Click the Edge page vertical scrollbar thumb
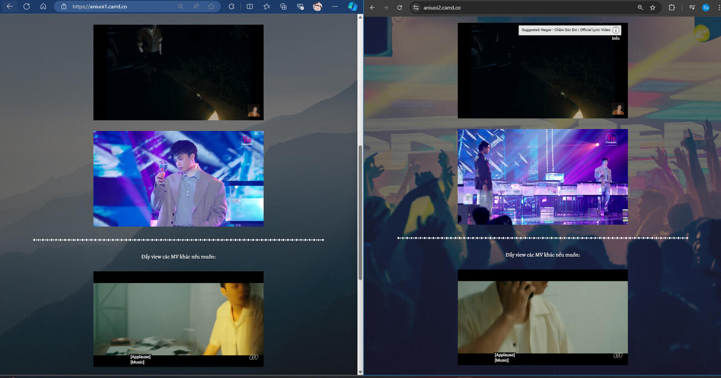 (360, 213)
